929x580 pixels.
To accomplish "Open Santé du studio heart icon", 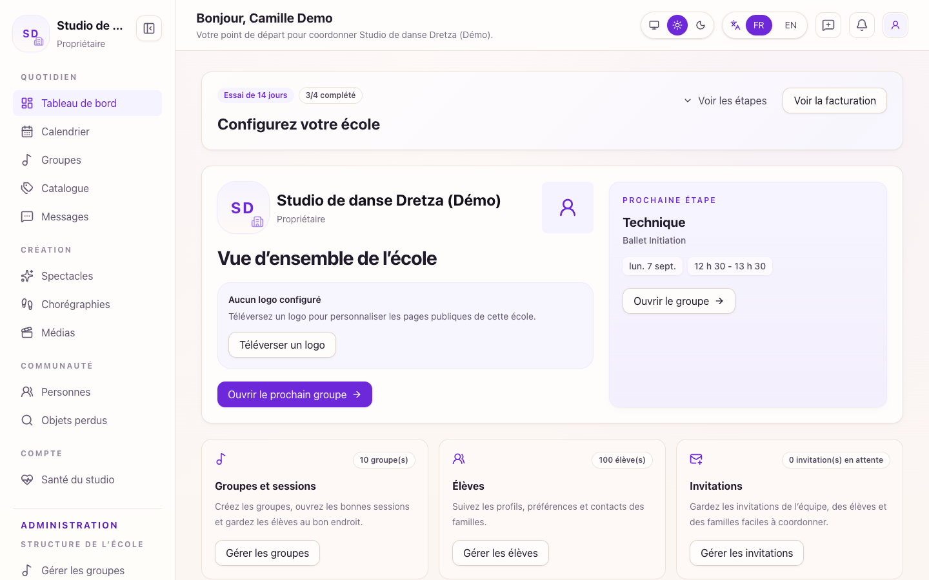I will pyautogui.click(x=27, y=479).
